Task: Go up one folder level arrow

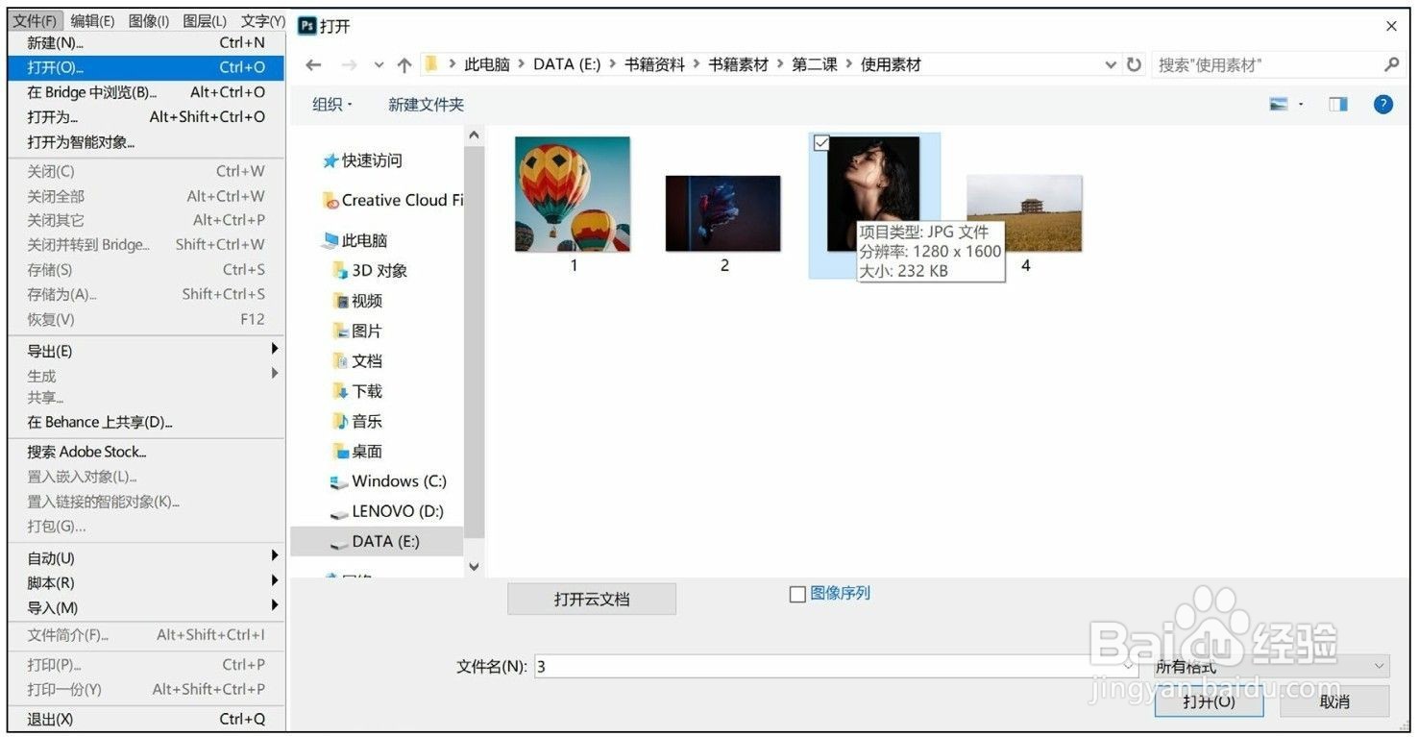Action: [x=404, y=64]
